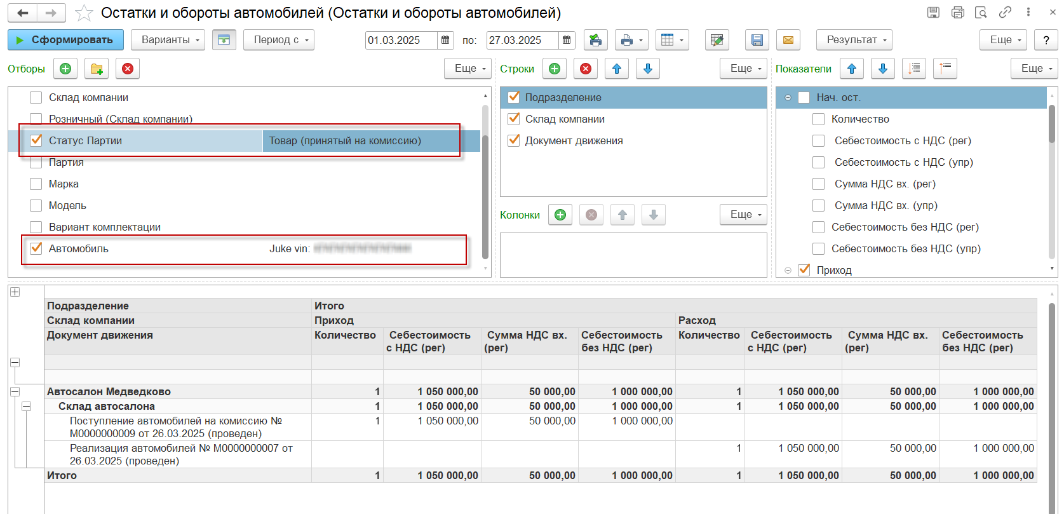Open the Еще menu in Показатели panel
This screenshot has height=514, width=1064.
click(x=1035, y=69)
